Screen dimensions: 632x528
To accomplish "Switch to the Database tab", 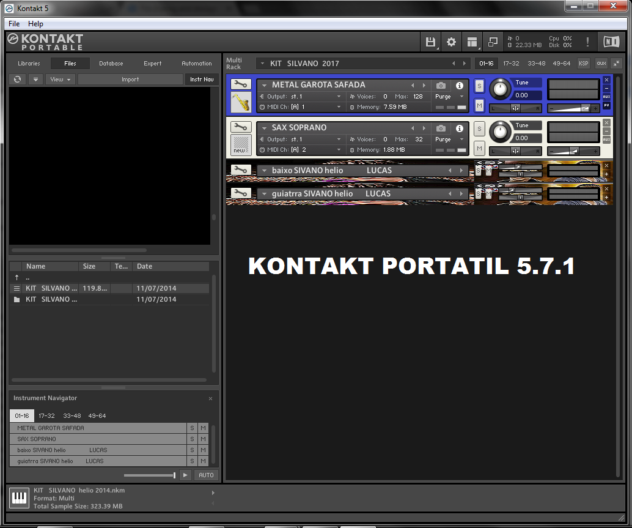I will point(111,64).
